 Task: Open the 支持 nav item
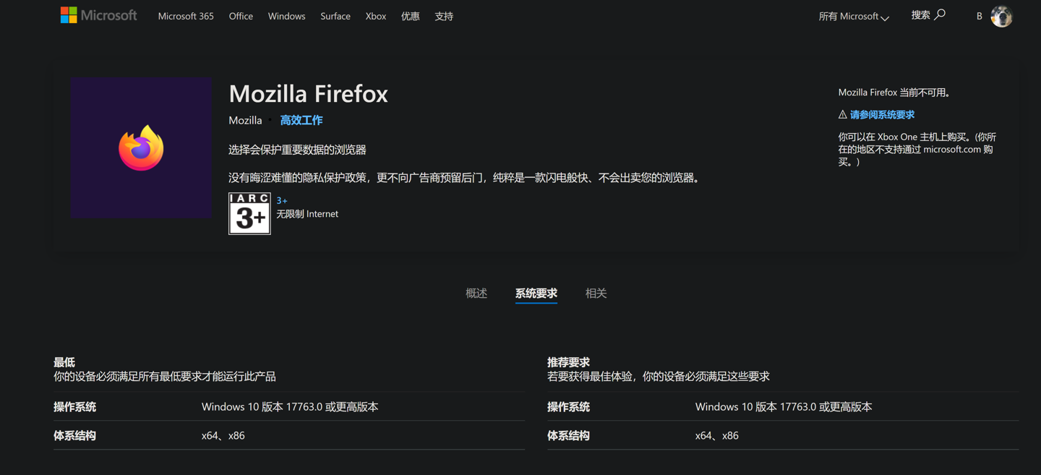[444, 16]
